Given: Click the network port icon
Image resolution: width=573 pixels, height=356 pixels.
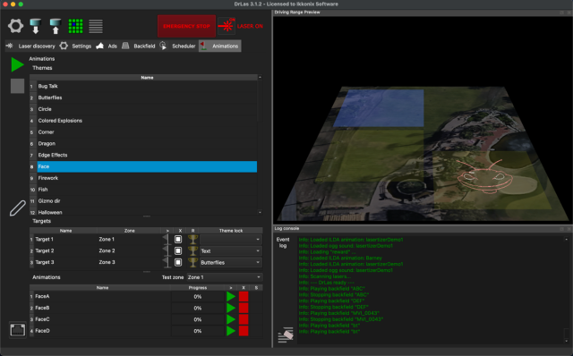Looking at the screenshot, I should tap(18, 330).
